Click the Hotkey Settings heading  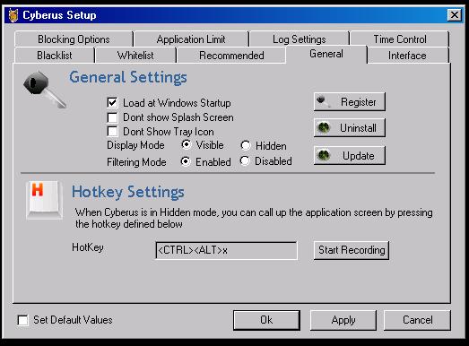click(128, 192)
